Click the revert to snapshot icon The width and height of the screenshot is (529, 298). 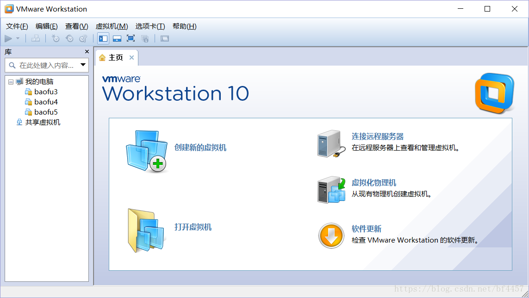coord(69,39)
